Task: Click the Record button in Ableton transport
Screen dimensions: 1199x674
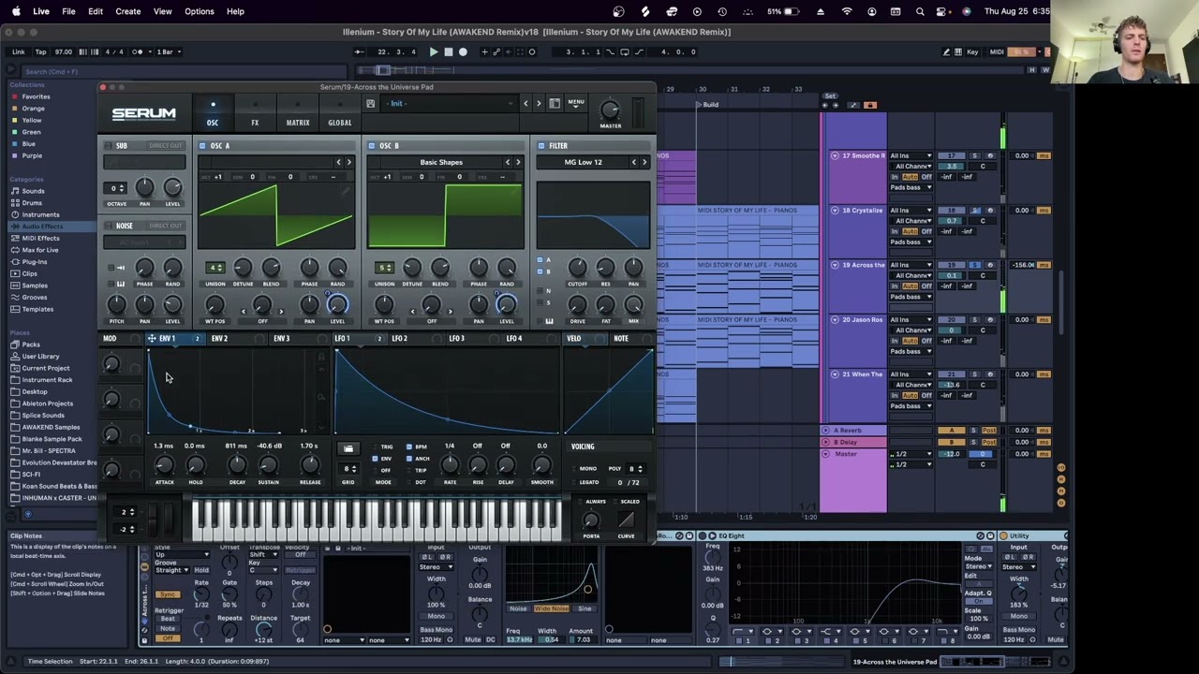Action: tap(463, 51)
